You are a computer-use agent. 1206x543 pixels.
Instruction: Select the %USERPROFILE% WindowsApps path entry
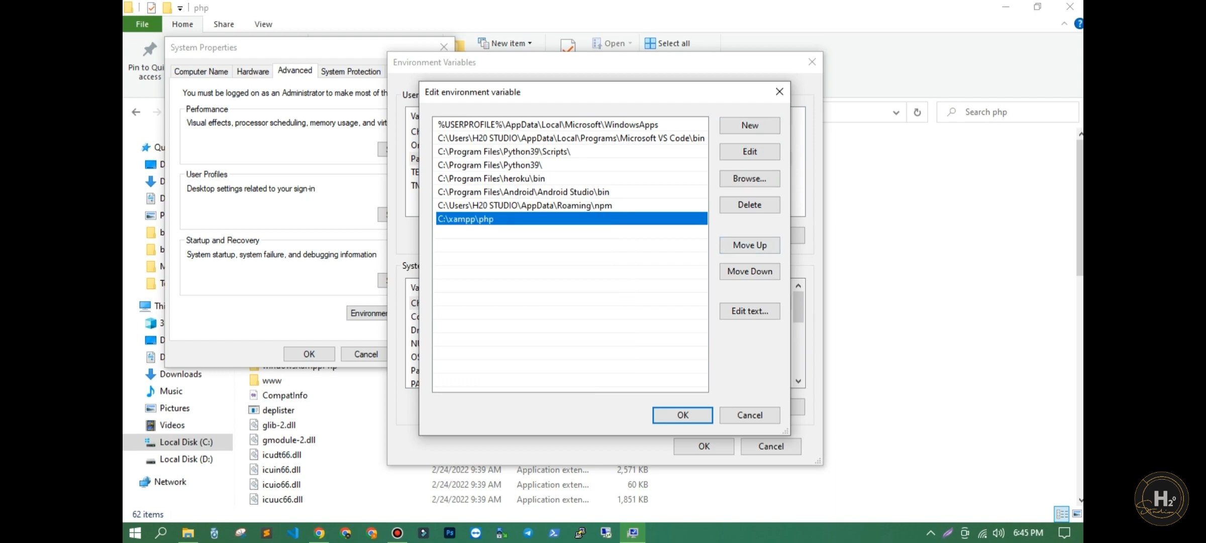(571, 125)
